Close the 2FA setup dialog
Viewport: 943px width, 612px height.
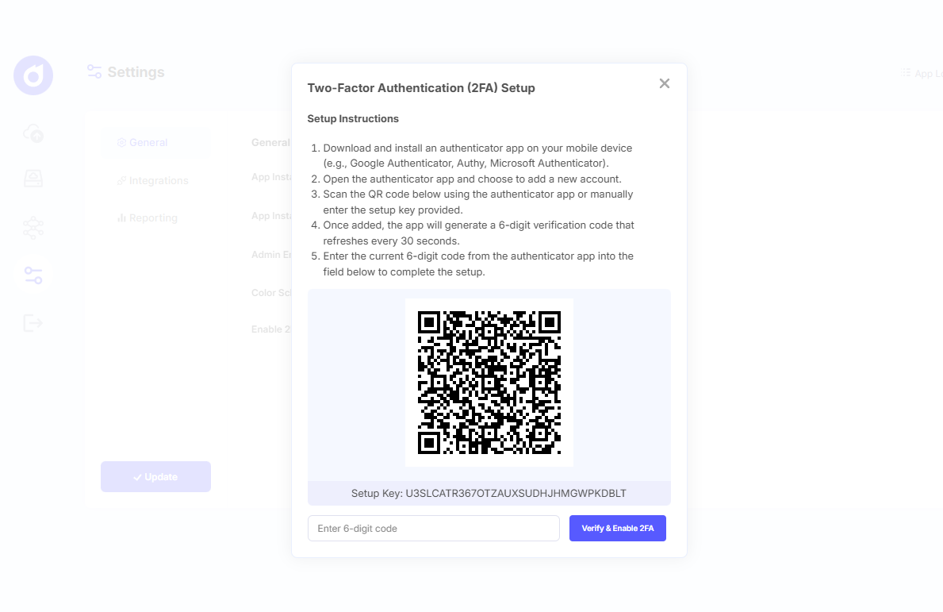click(x=665, y=83)
